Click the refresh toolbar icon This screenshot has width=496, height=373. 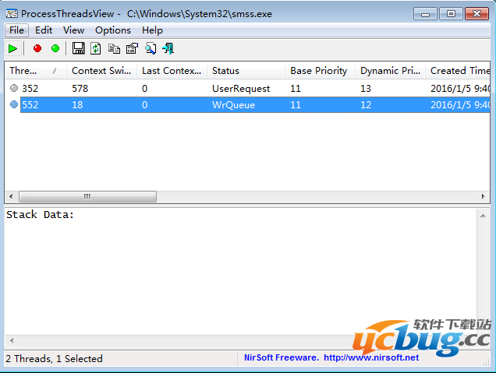pyautogui.click(x=96, y=48)
